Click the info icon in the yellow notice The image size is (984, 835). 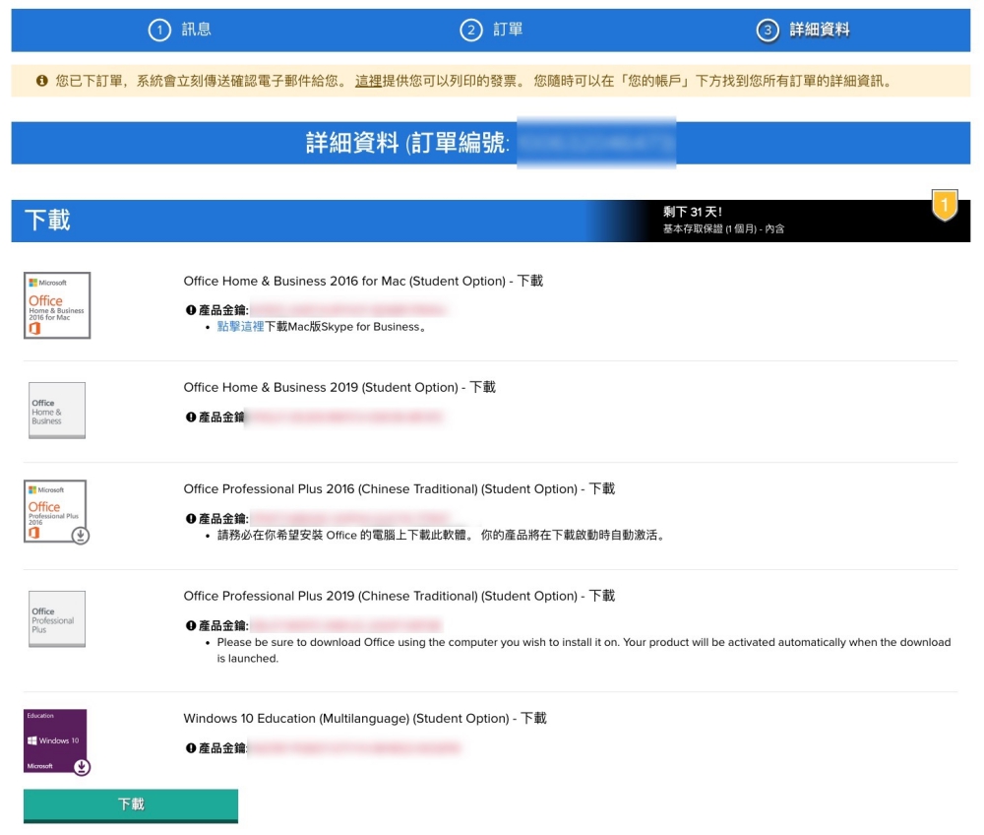tap(42, 81)
